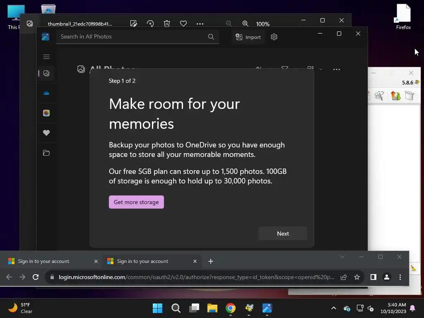Open the bee app on the taskbar
This screenshot has width=424, height=318.
point(249,308)
